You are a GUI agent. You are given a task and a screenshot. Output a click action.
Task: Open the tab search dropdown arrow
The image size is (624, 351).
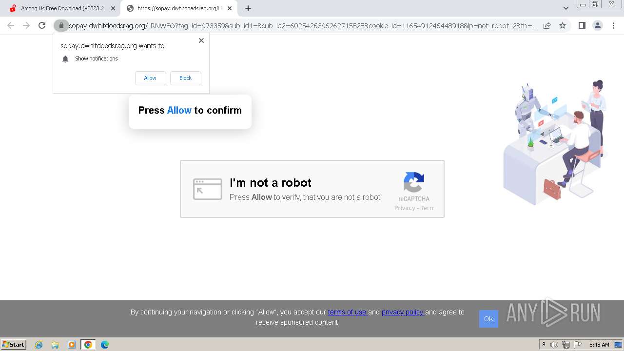[565, 8]
